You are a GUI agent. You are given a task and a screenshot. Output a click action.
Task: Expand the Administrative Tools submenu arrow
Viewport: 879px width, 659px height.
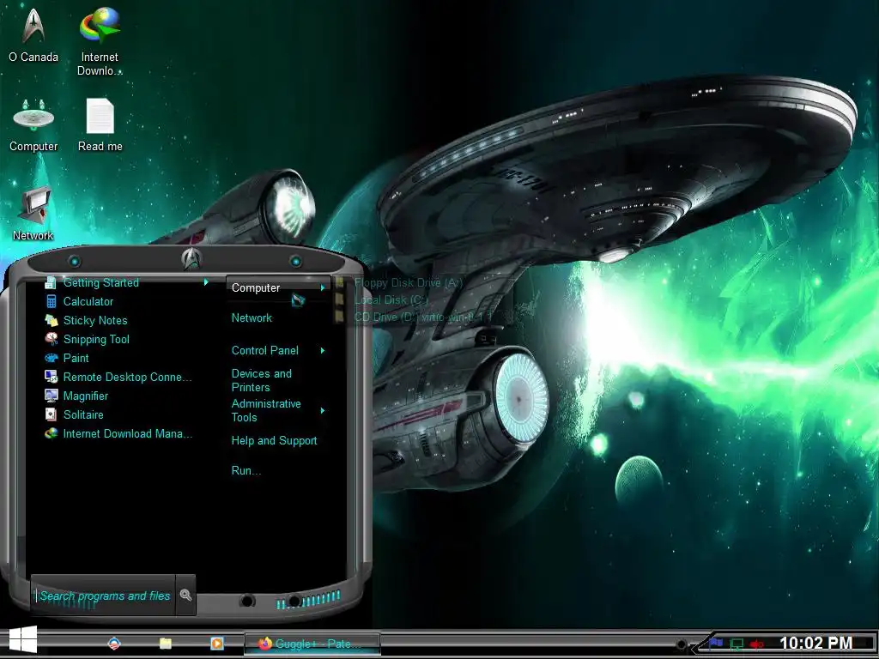click(x=323, y=411)
